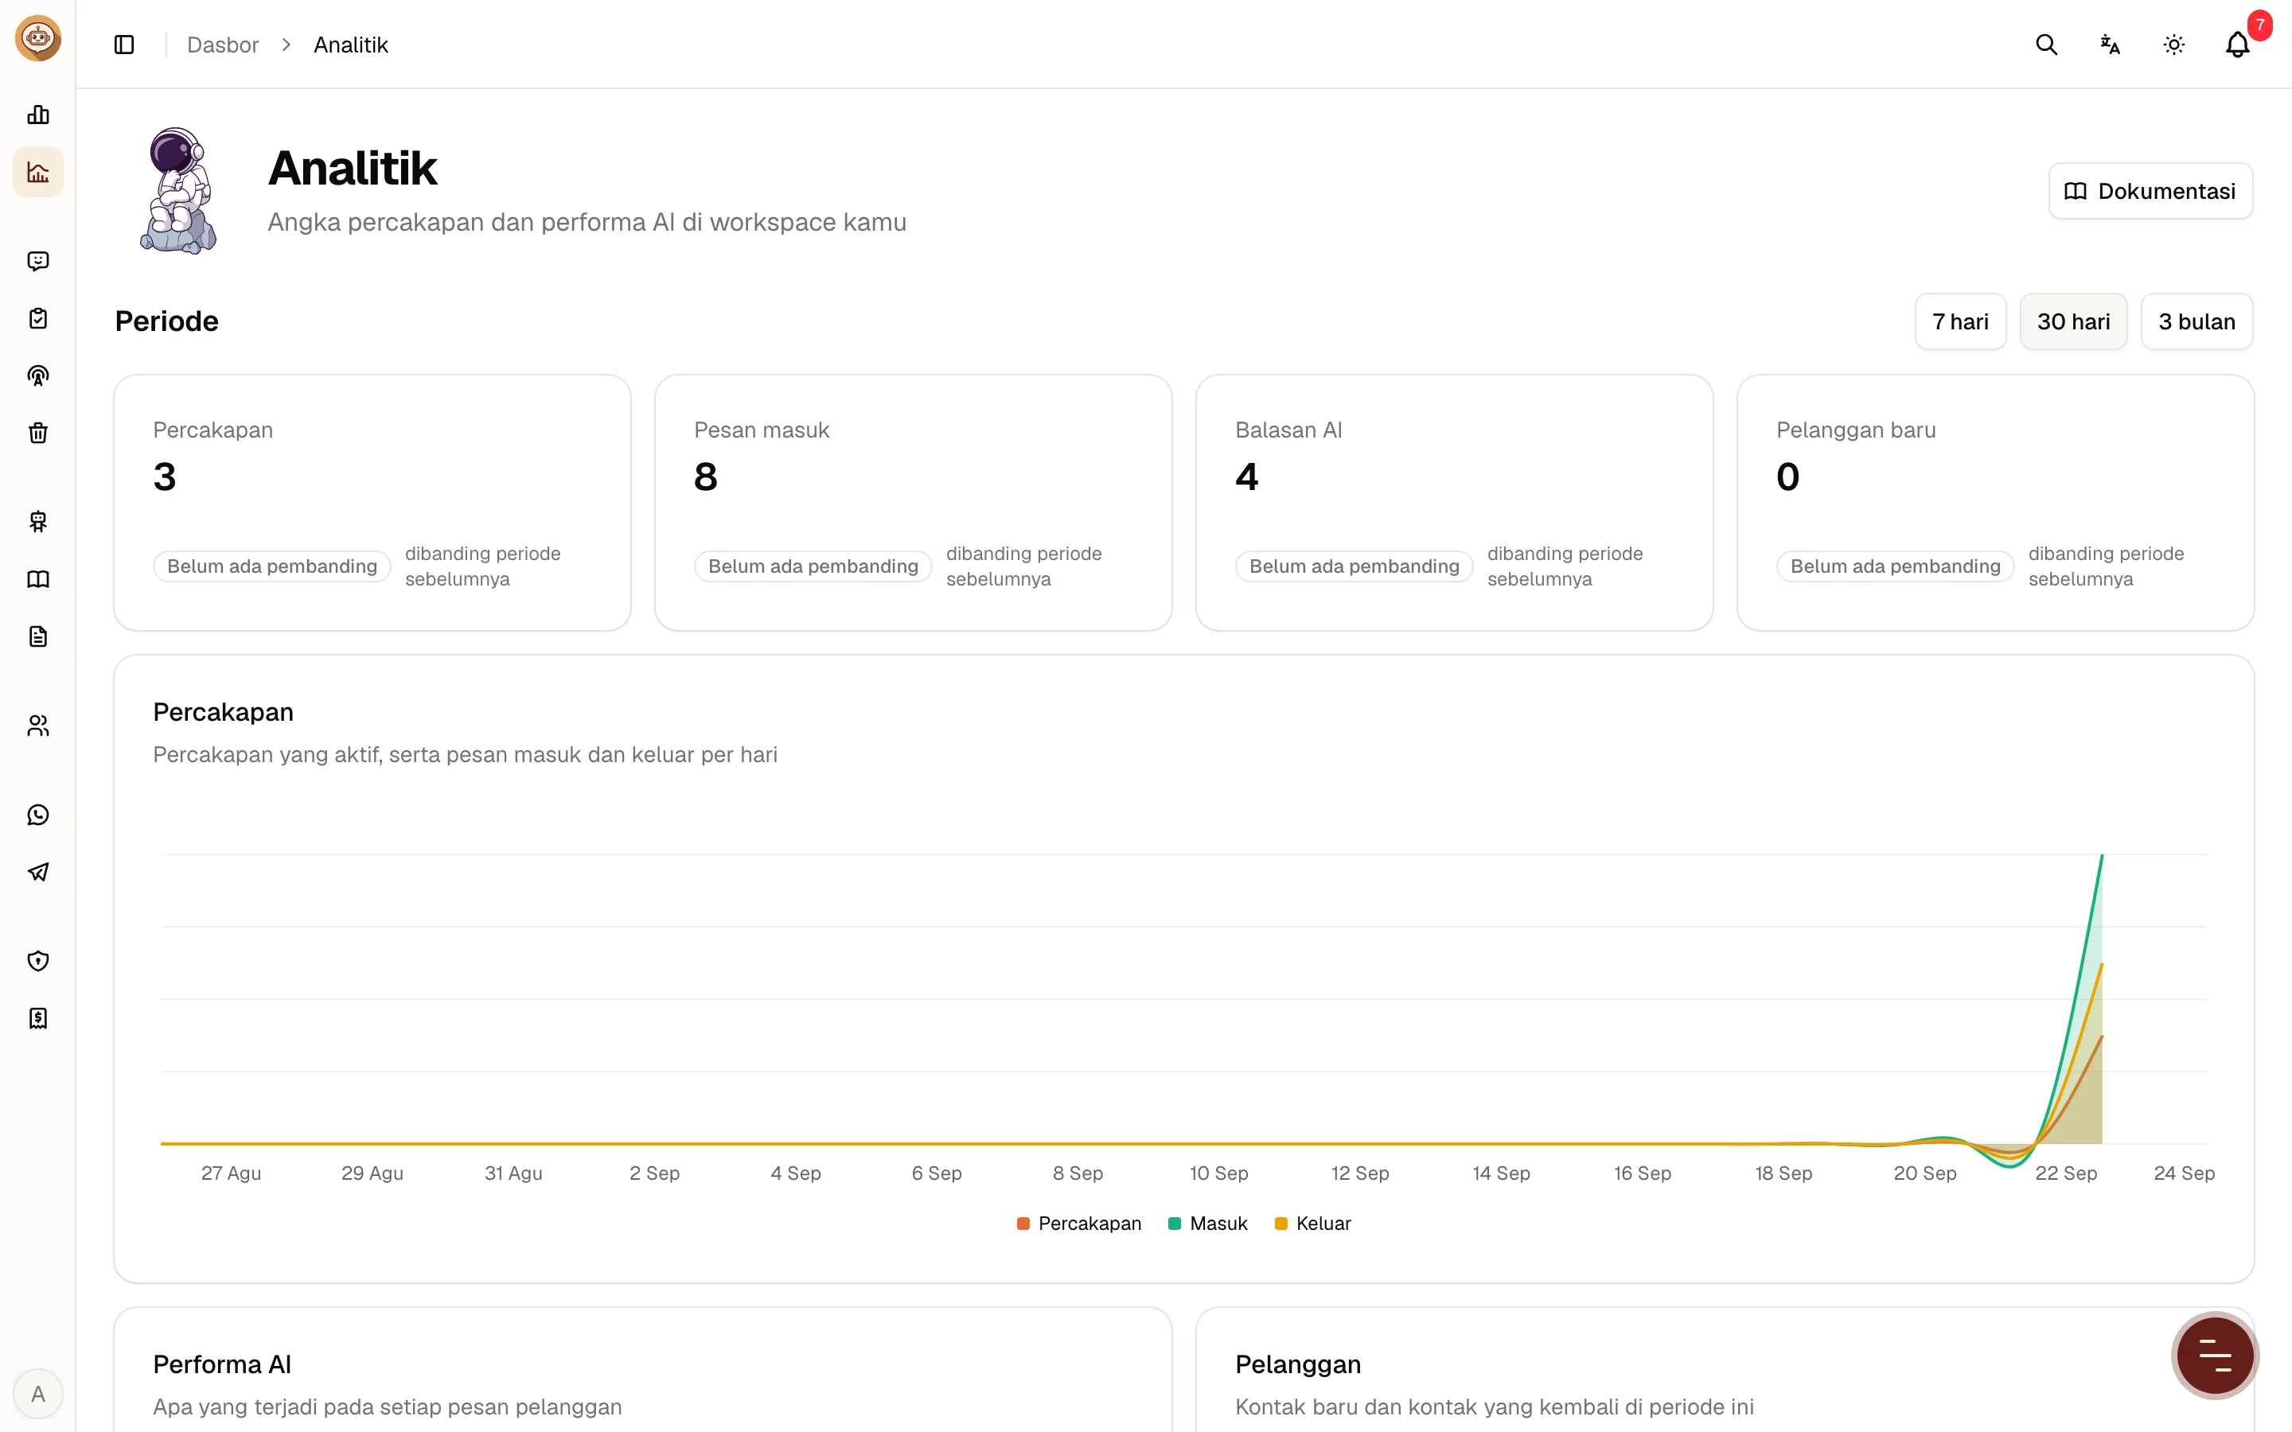The image size is (2292, 1432).
Task: Open the Telegram paper plane icon in sidebar
Action: click(x=38, y=872)
